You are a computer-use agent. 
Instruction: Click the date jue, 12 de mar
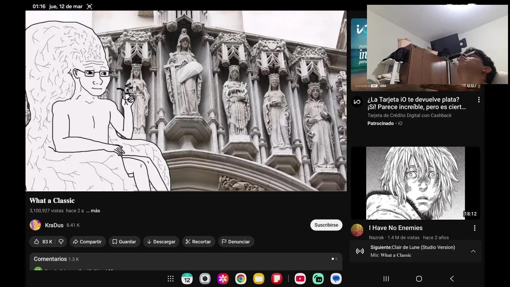(66, 6)
